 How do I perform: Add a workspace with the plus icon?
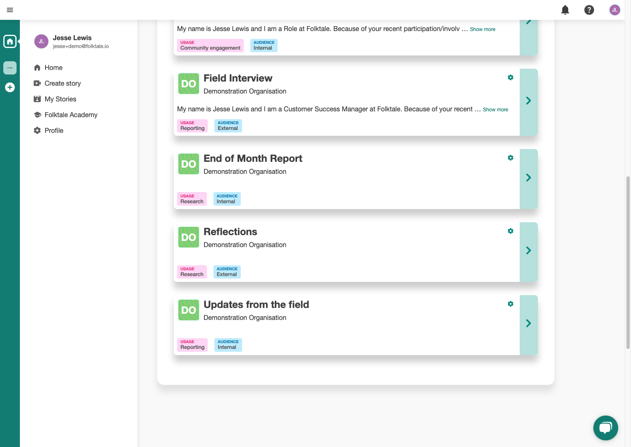(10, 87)
